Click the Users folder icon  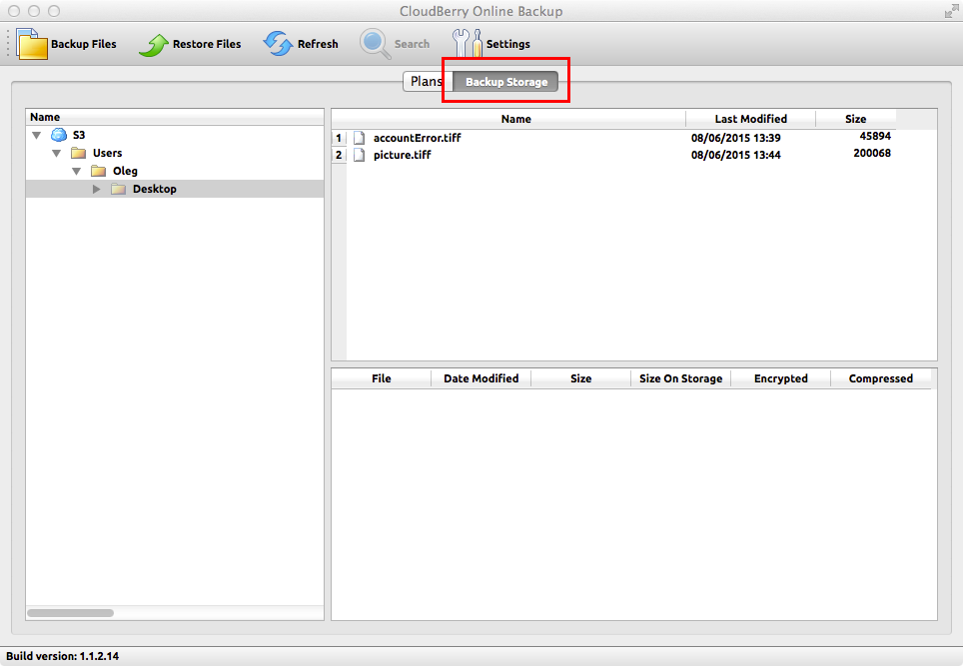point(78,153)
